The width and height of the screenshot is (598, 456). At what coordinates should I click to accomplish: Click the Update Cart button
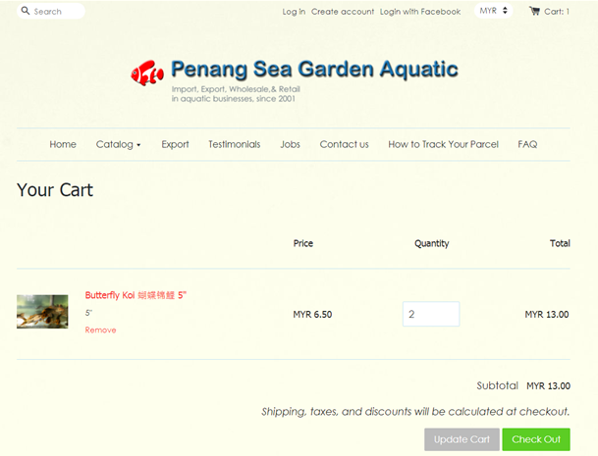(462, 439)
